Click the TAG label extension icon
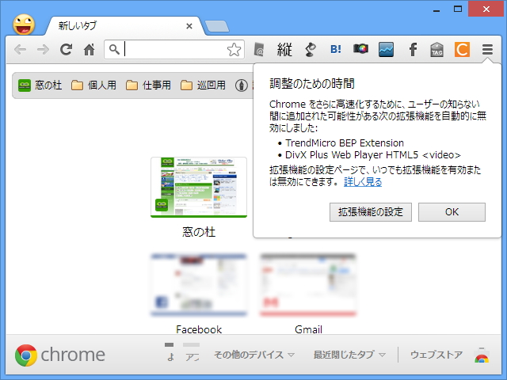The height and width of the screenshot is (380, 507). tap(436, 49)
